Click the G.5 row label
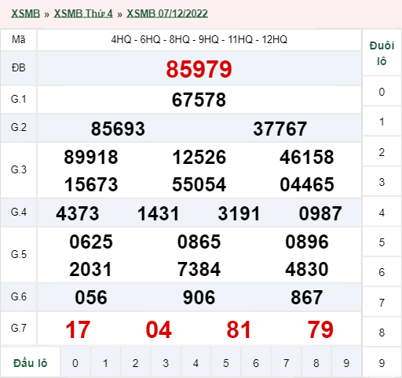The height and width of the screenshot is (378, 402). click(x=19, y=254)
